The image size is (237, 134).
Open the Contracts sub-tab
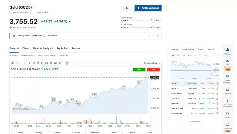click(x=64, y=56)
